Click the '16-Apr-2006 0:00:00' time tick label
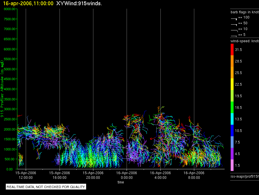Screen dimensions: 259x195 point(127,175)
